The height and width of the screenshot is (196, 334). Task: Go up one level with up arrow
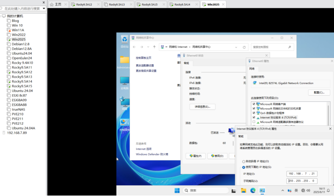tap(154, 47)
